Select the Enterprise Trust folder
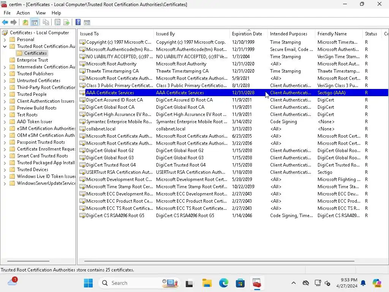Screen dimensions: 389x292 click(32, 60)
